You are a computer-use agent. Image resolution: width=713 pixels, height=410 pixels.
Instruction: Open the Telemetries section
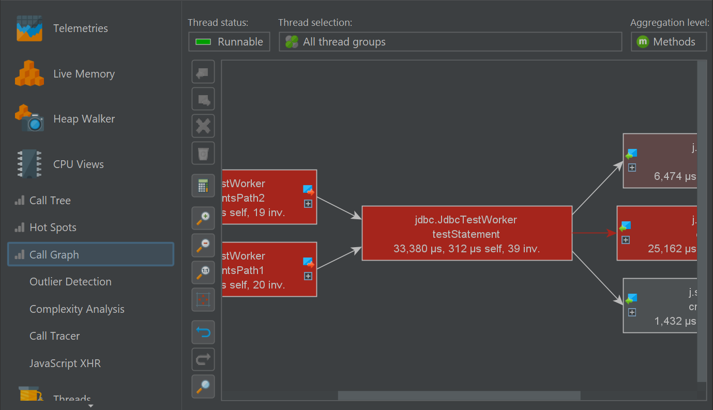point(80,28)
